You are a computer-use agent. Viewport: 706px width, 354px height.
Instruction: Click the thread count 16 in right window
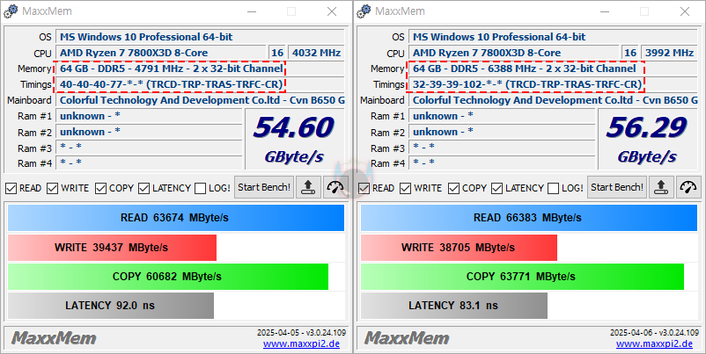point(630,53)
